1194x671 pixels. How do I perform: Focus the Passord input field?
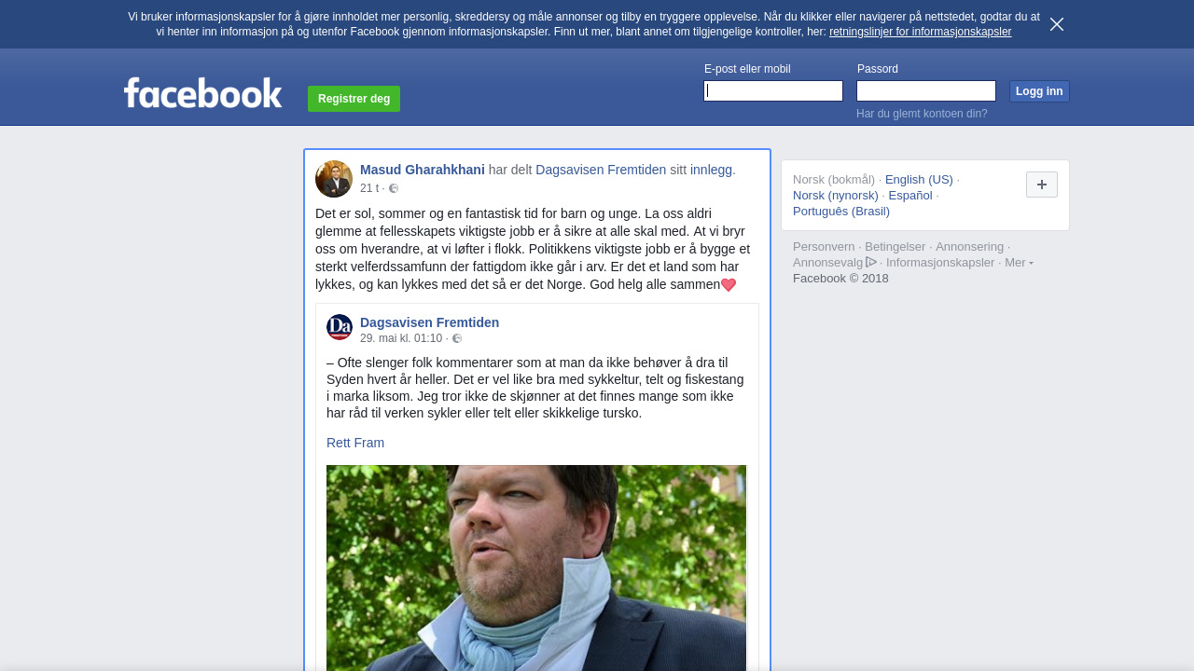pos(926,90)
